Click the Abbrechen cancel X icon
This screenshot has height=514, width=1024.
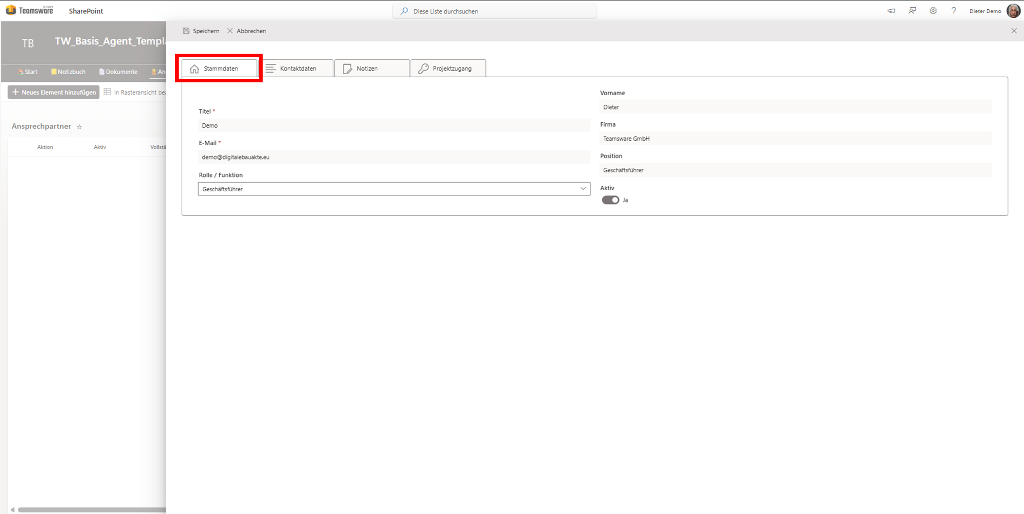click(x=230, y=31)
